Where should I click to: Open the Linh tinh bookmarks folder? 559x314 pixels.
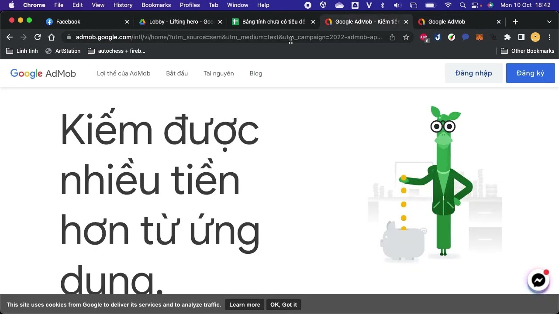coord(22,51)
